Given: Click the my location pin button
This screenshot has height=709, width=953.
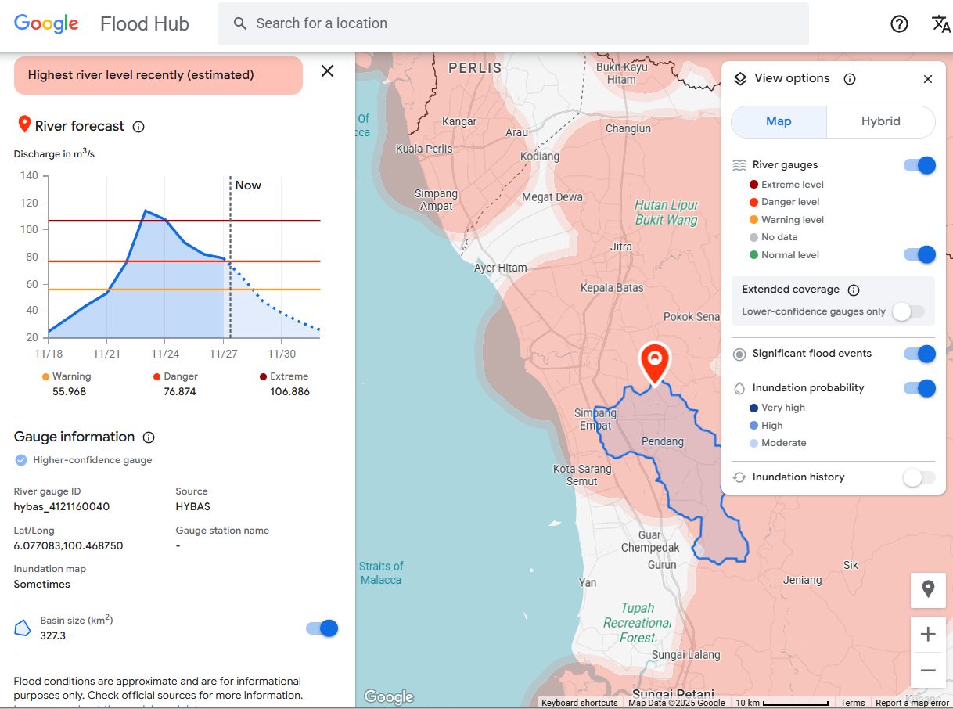Looking at the screenshot, I should [928, 589].
